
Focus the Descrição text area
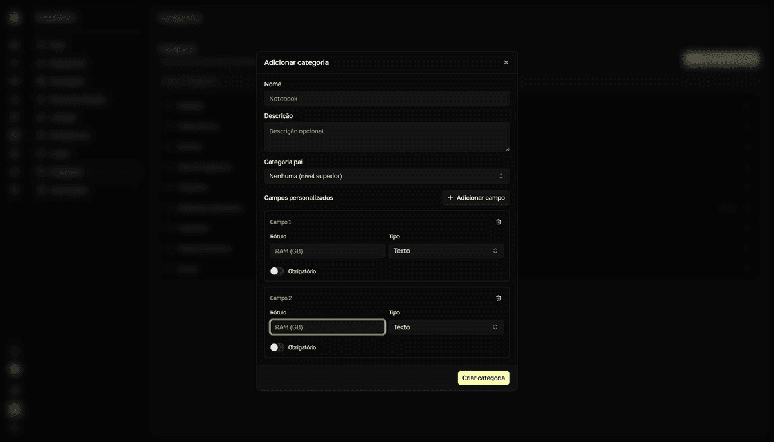pos(387,137)
